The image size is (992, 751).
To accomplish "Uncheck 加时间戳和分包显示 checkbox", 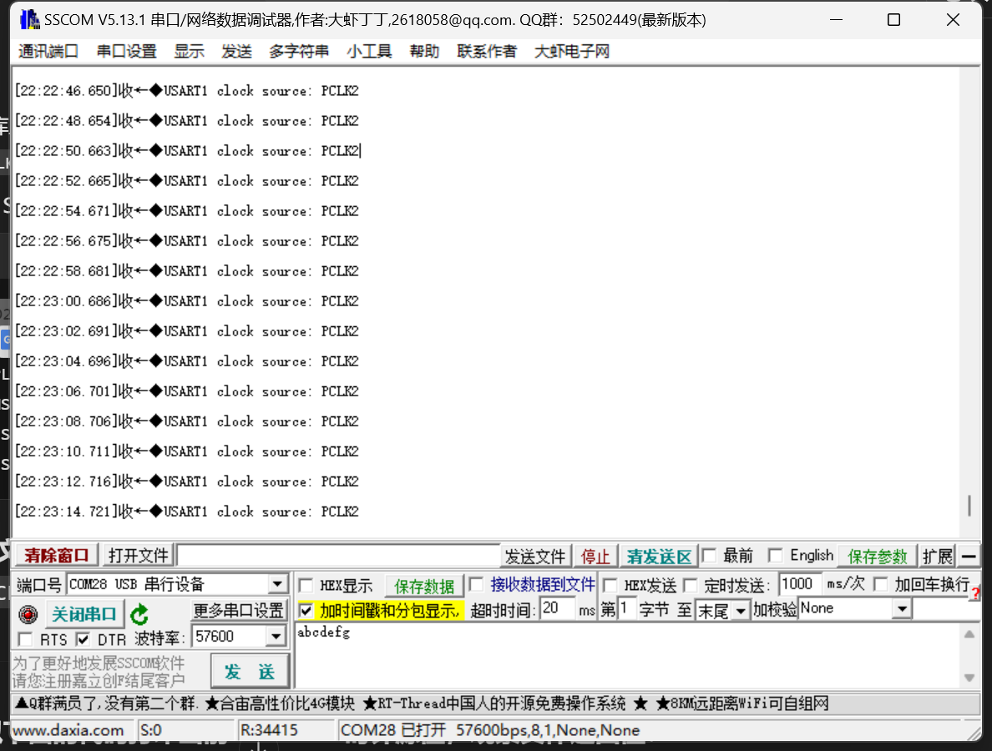I will pyautogui.click(x=306, y=611).
